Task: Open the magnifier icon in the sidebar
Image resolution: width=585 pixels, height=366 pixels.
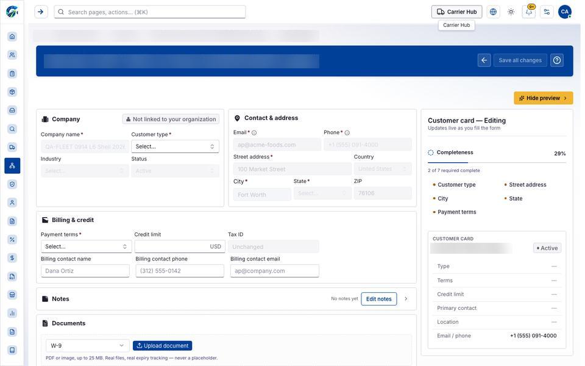Action: point(12,129)
